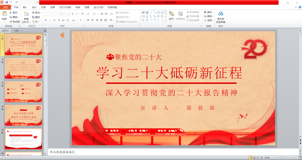Select the straight line shape in gallery
This screenshot has width=302, height=160.
point(151,12)
